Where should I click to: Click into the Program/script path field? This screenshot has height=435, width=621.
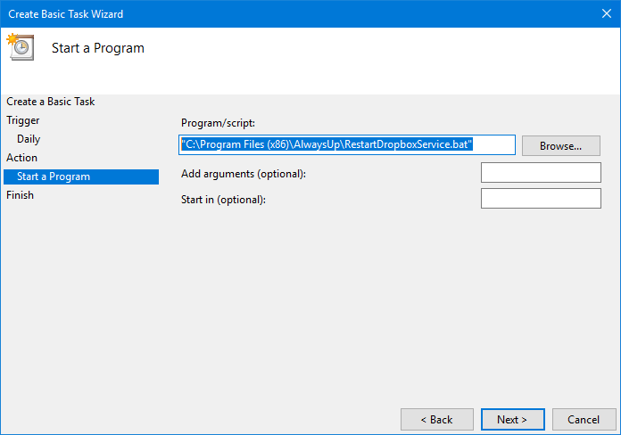tap(346, 144)
